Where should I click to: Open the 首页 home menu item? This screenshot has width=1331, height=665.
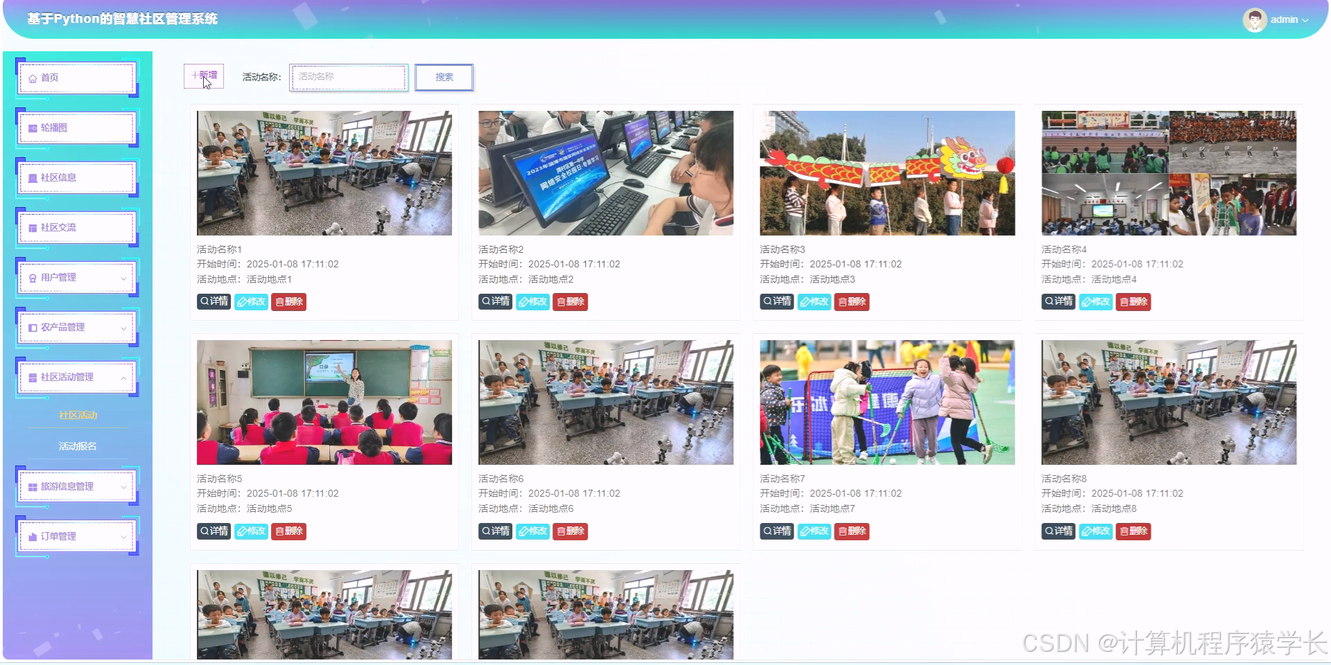coord(77,78)
